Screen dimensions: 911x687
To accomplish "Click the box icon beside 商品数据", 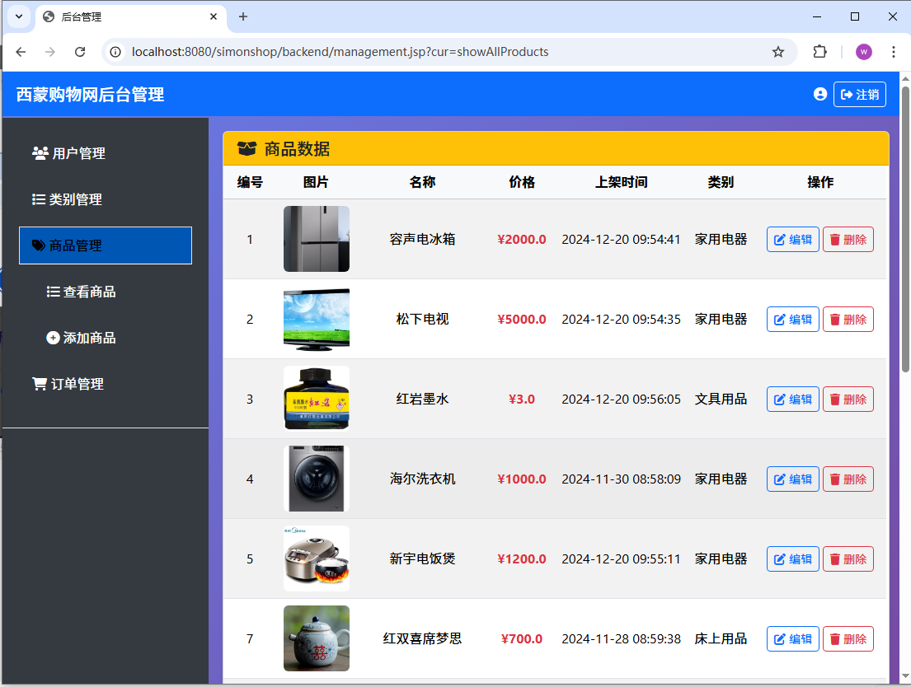I will 247,148.
